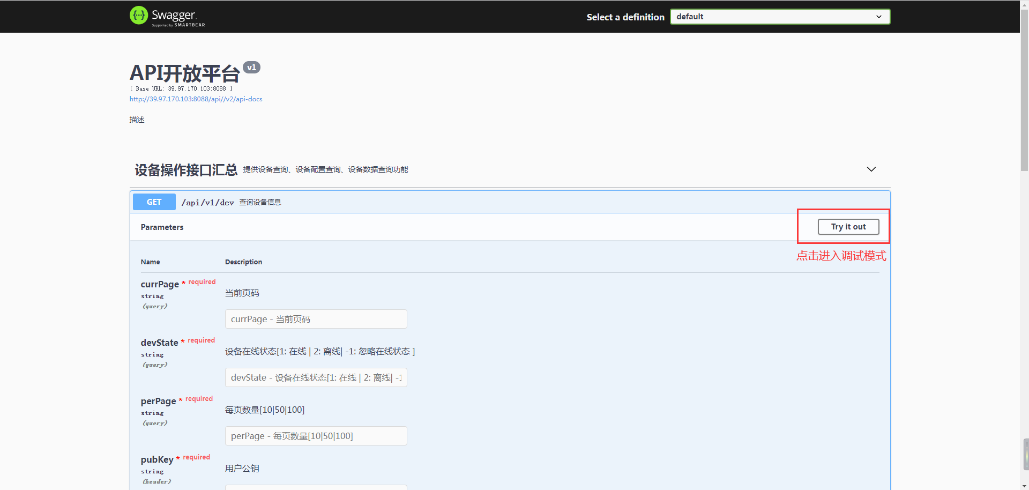The width and height of the screenshot is (1029, 490).
Task: Click the Parameters header label
Action: click(x=162, y=227)
